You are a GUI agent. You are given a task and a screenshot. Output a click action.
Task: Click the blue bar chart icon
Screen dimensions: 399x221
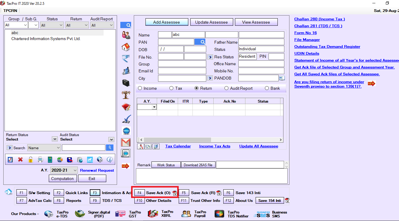126,71
